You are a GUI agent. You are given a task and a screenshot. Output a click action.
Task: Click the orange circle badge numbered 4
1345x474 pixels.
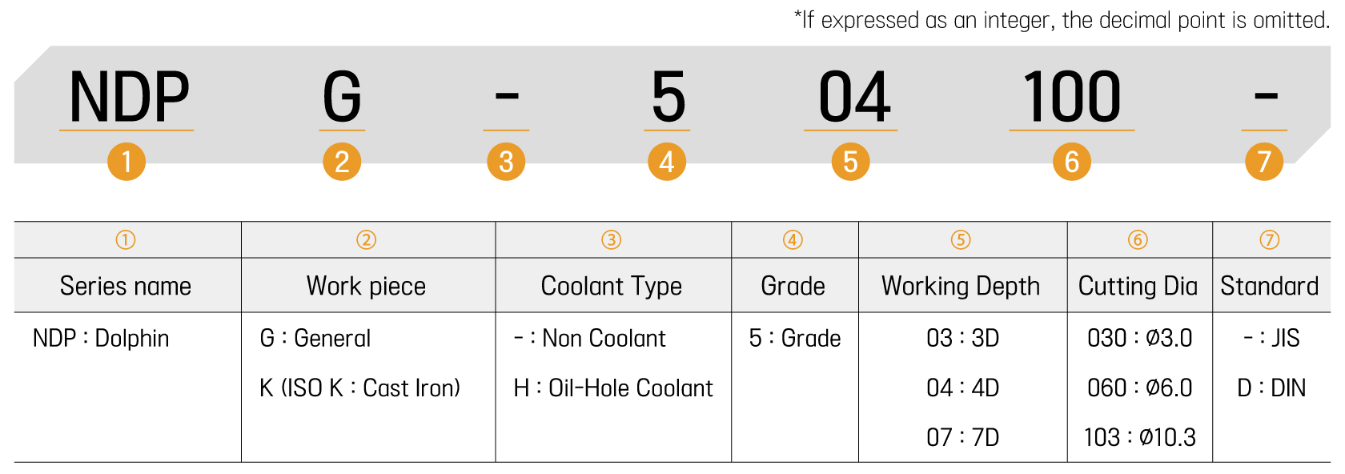pos(667,162)
